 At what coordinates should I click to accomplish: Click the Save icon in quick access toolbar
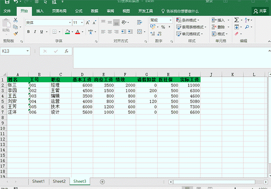(x=7, y=2)
